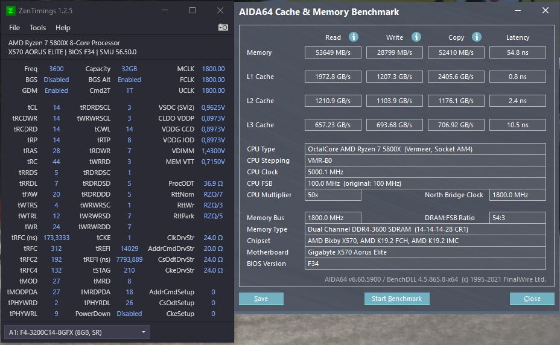
Task: Click the Chipset AMD Bixby X570 field
Action: pyautogui.click(x=425, y=241)
